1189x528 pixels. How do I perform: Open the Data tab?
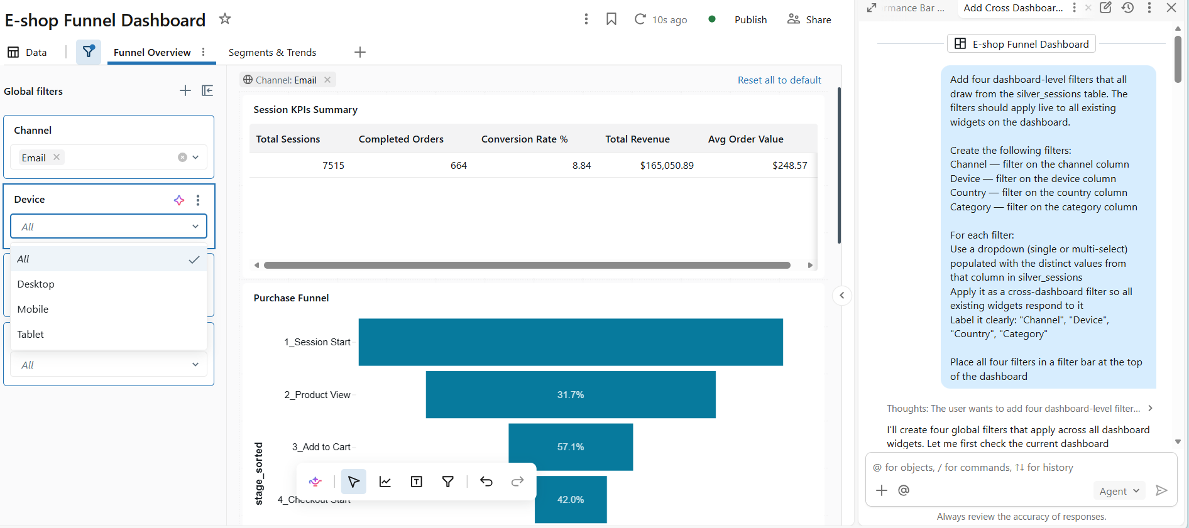(x=27, y=52)
